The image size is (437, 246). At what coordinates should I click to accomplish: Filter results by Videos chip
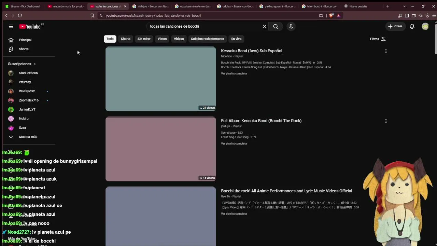179,39
